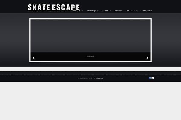Open the Bike Shop menu
The height and width of the screenshot is (120, 181).
click(91, 11)
